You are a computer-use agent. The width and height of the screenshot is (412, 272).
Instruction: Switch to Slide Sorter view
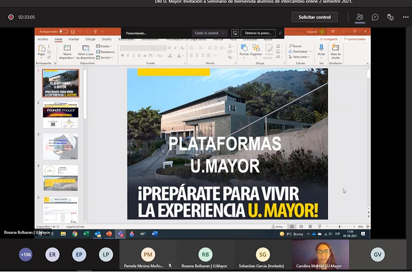click(301, 227)
